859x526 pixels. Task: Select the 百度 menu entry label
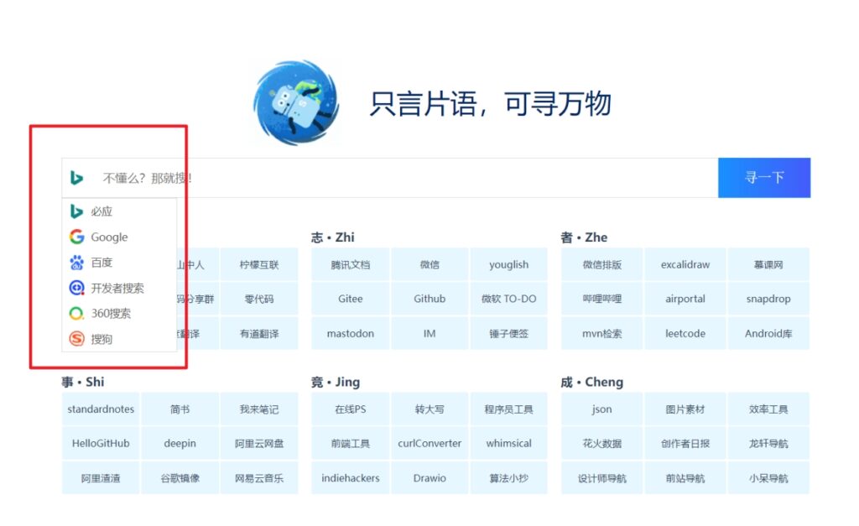coord(102,263)
